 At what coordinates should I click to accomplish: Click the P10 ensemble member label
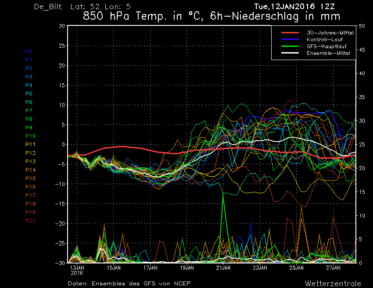pyautogui.click(x=30, y=136)
